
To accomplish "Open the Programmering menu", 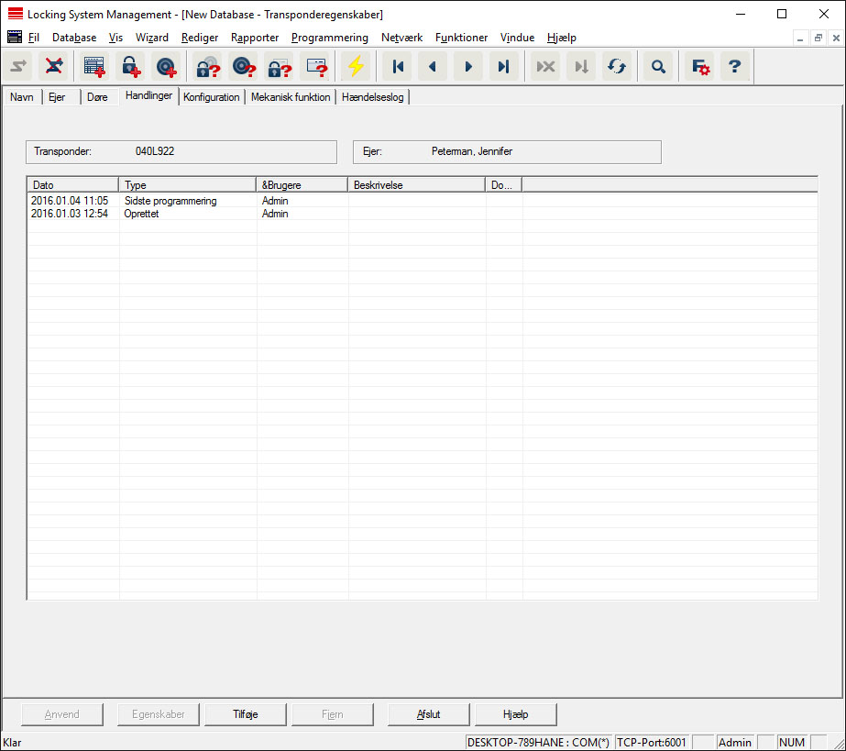I will pyautogui.click(x=329, y=38).
